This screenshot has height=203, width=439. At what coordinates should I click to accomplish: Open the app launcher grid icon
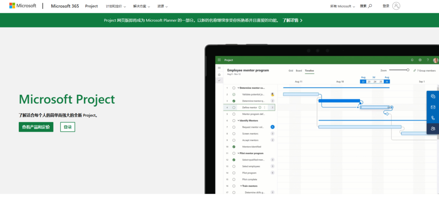[219, 60]
